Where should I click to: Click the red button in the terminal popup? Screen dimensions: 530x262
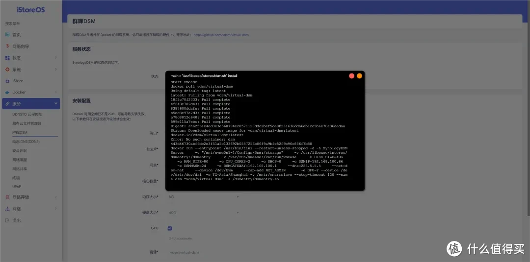351,76
